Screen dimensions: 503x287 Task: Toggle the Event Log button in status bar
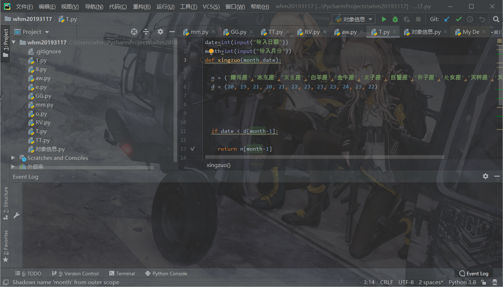[x=474, y=274]
